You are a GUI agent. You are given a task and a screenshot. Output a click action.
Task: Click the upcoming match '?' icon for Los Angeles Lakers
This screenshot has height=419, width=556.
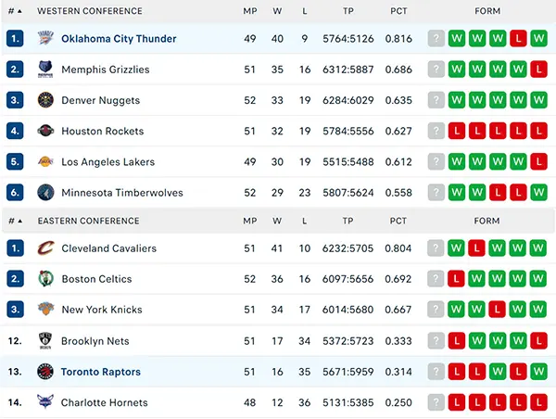[x=436, y=162]
